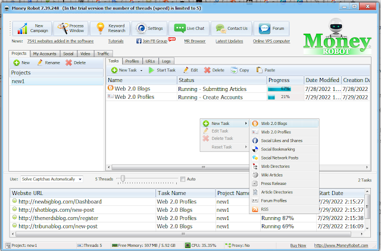Viewport: 381px width, 251px height.
Task: Click Reset Task in context menu
Action: (x=225, y=147)
